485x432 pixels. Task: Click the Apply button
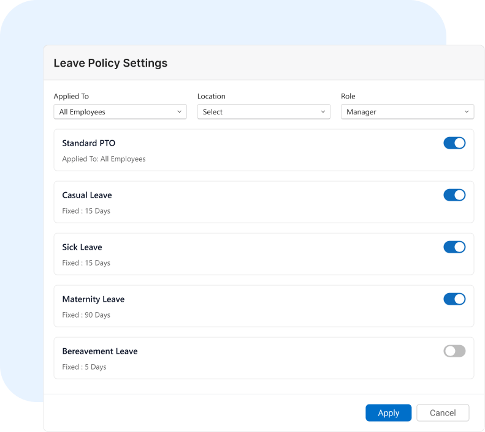[388, 413]
